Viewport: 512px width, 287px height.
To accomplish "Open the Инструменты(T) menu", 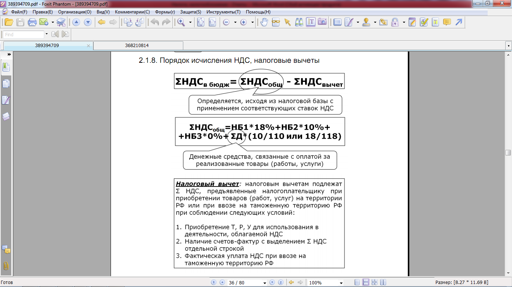I will click(223, 12).
